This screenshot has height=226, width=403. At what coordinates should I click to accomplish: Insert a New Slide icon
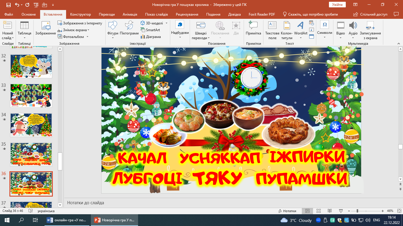7,26
